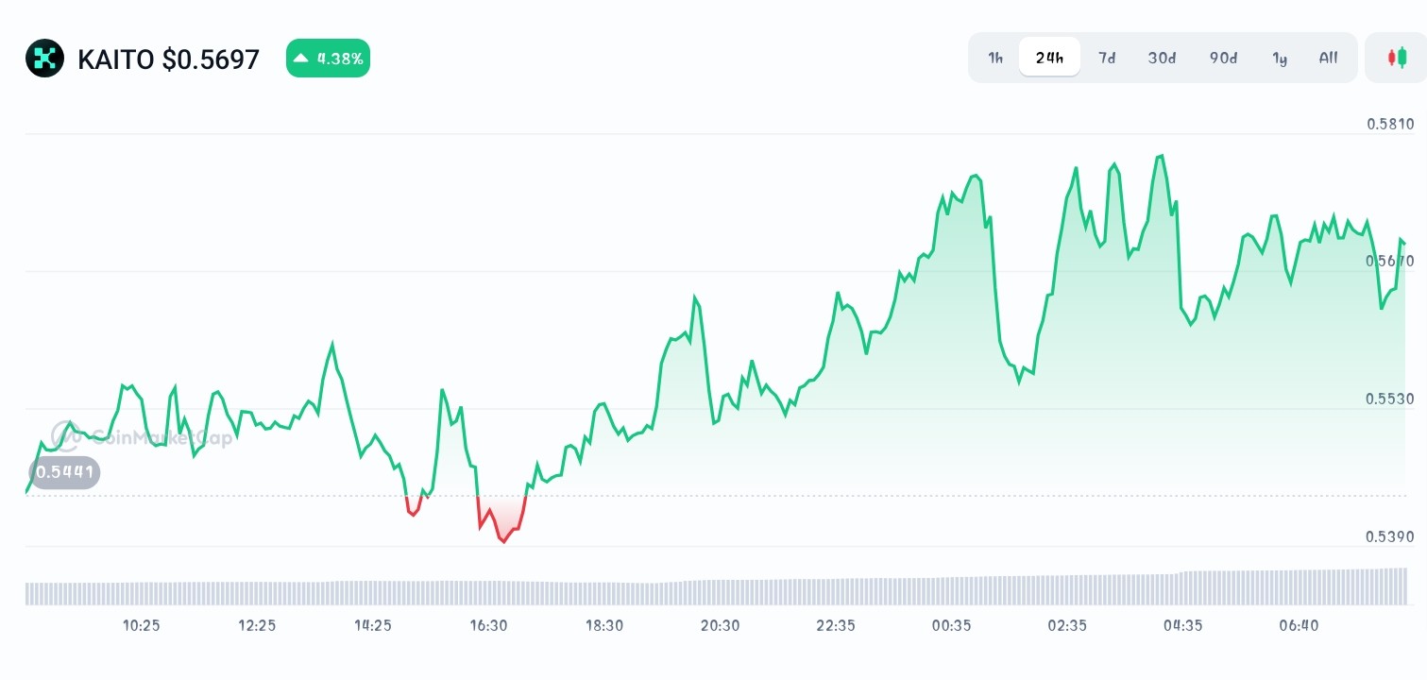Click the 0.5670 axis price label
The width and height of the screenshot is (1427, 680).
coord(1392,258)
